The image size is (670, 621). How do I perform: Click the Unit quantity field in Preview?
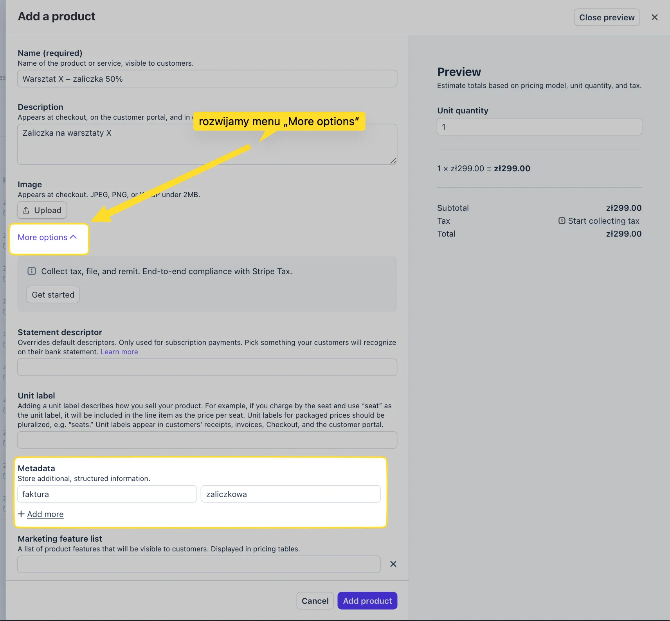539,126
